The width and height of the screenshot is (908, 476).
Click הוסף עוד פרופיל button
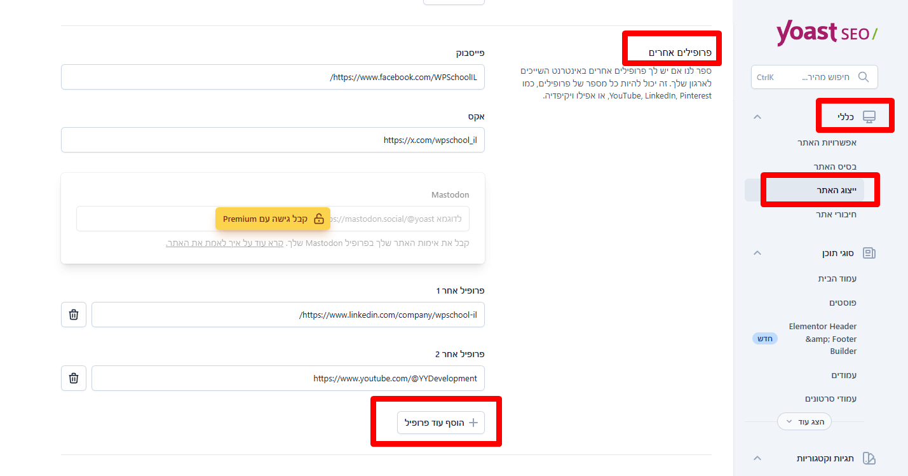click(441, 423)
